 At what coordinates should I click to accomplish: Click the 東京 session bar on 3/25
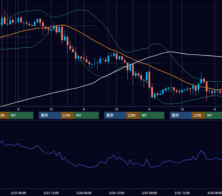181,115
